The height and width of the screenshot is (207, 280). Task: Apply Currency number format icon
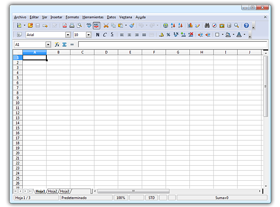tap(161, 35)
